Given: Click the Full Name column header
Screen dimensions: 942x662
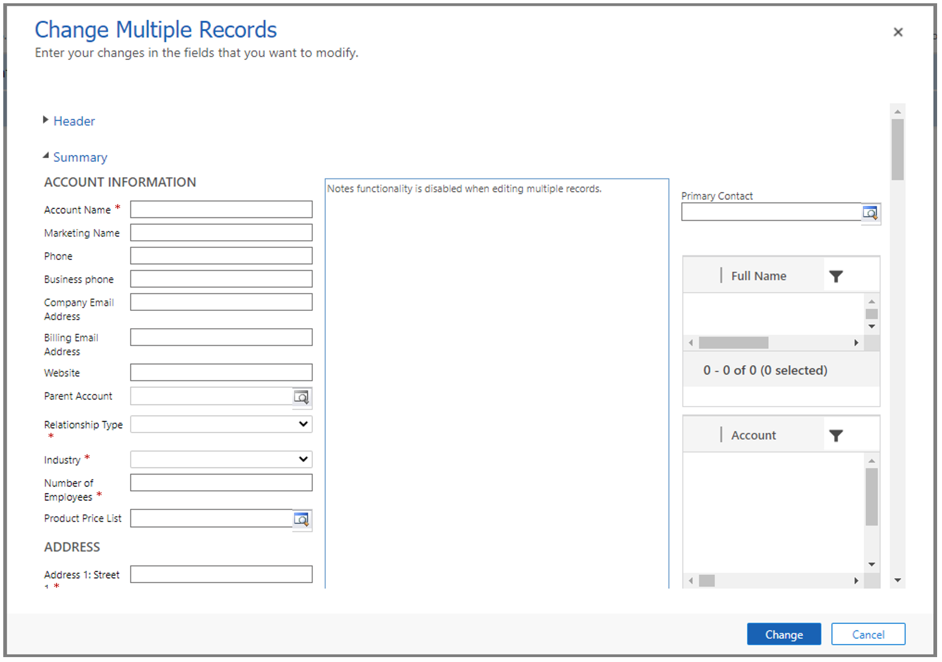Looking at the screenshot, I should point(758,276).
